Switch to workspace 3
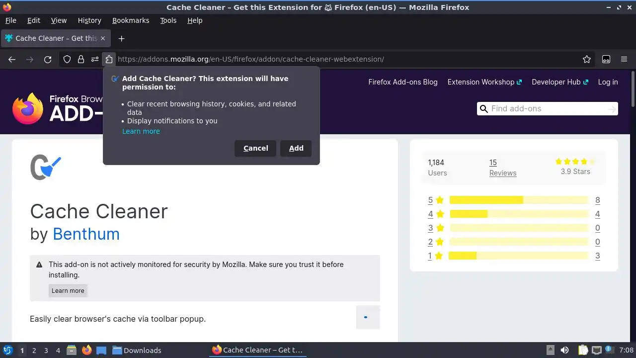The height and width of the screenshot is (358, 636). point(46,350)
